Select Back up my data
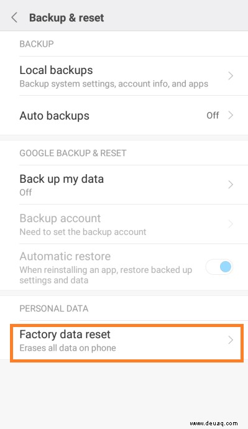Image resolution: width=248 pixels, height=429 pixels. 124,185
